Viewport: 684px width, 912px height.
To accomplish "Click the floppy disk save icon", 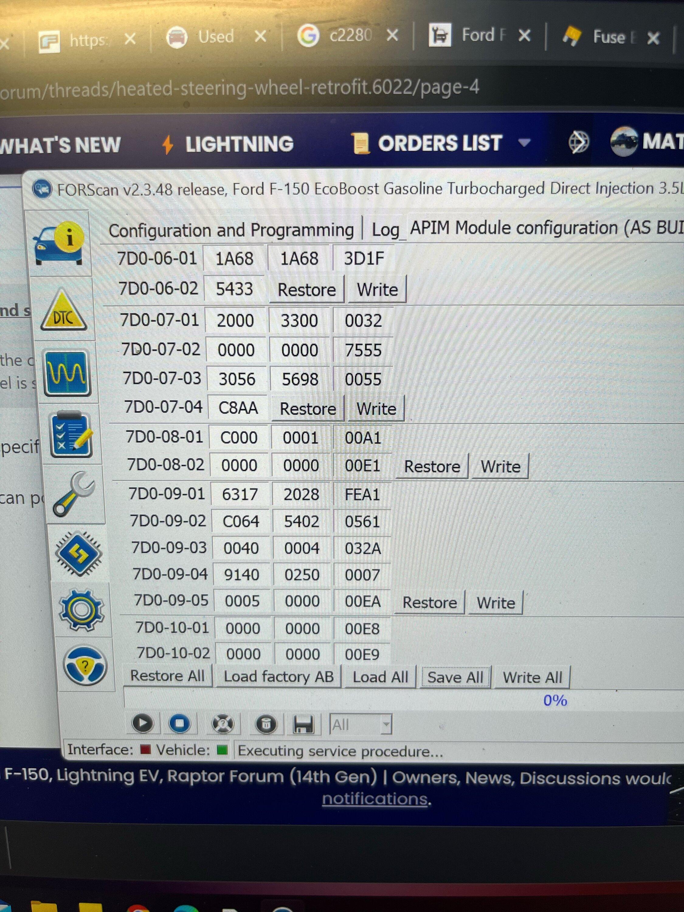I will (303, 724).
